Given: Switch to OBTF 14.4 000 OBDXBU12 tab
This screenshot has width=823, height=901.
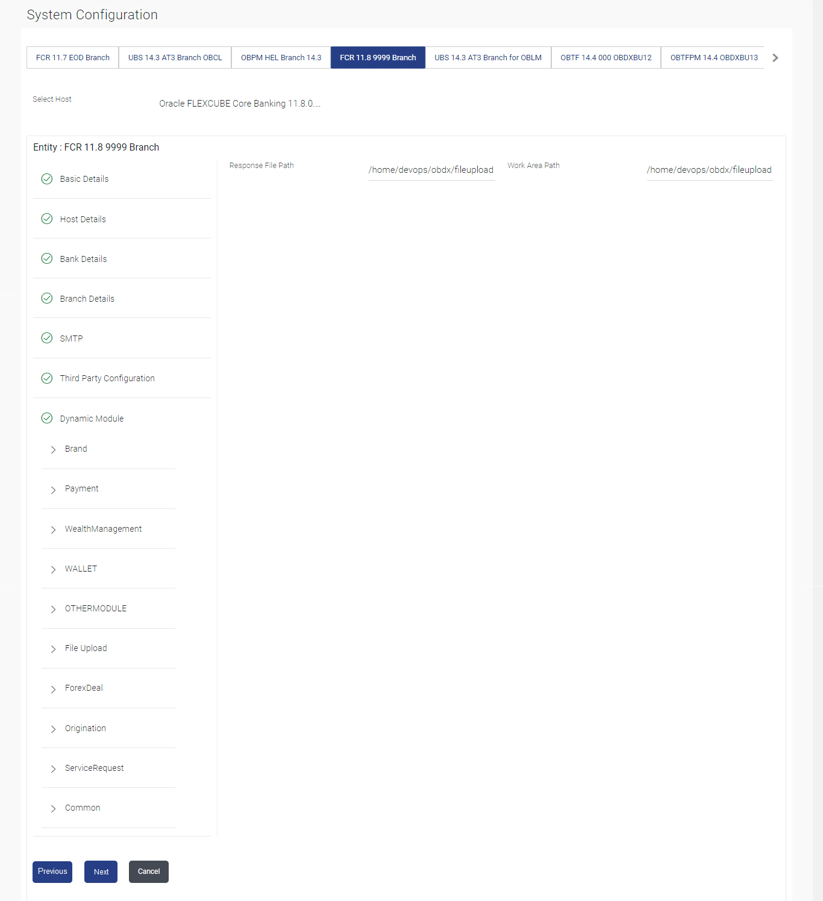Looking at the screenshot, I should tap(606, 58).
